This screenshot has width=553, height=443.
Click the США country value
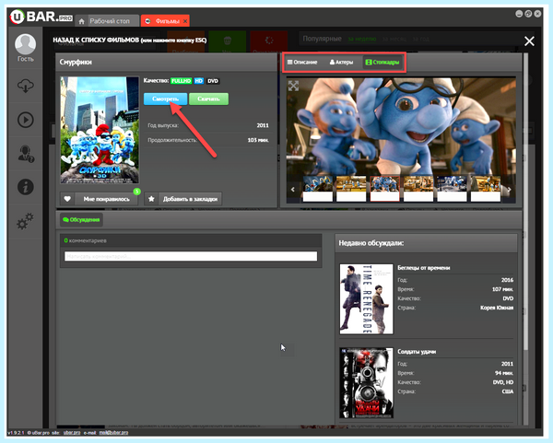click(508, 391)
